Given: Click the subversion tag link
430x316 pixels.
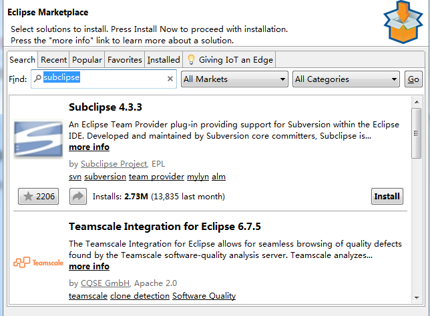Looking at the screenshot, I should tap(105, 177).
